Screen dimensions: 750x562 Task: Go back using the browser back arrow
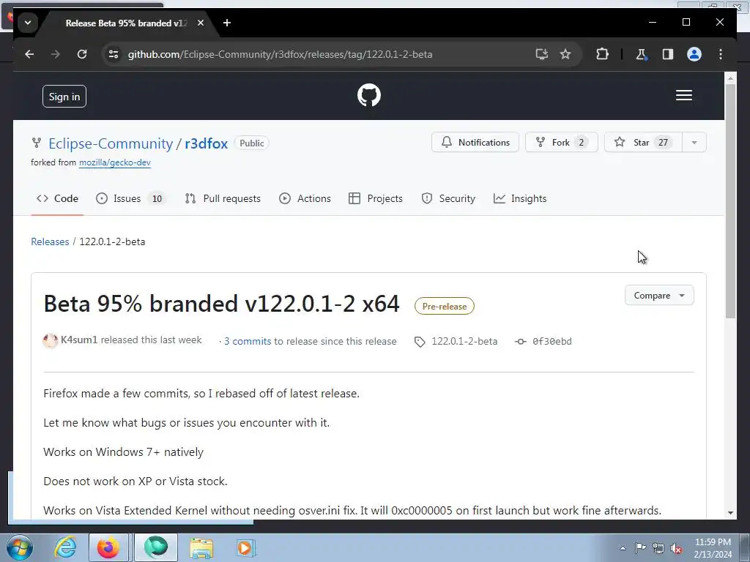pyautogui.click(x=29, y=54)
